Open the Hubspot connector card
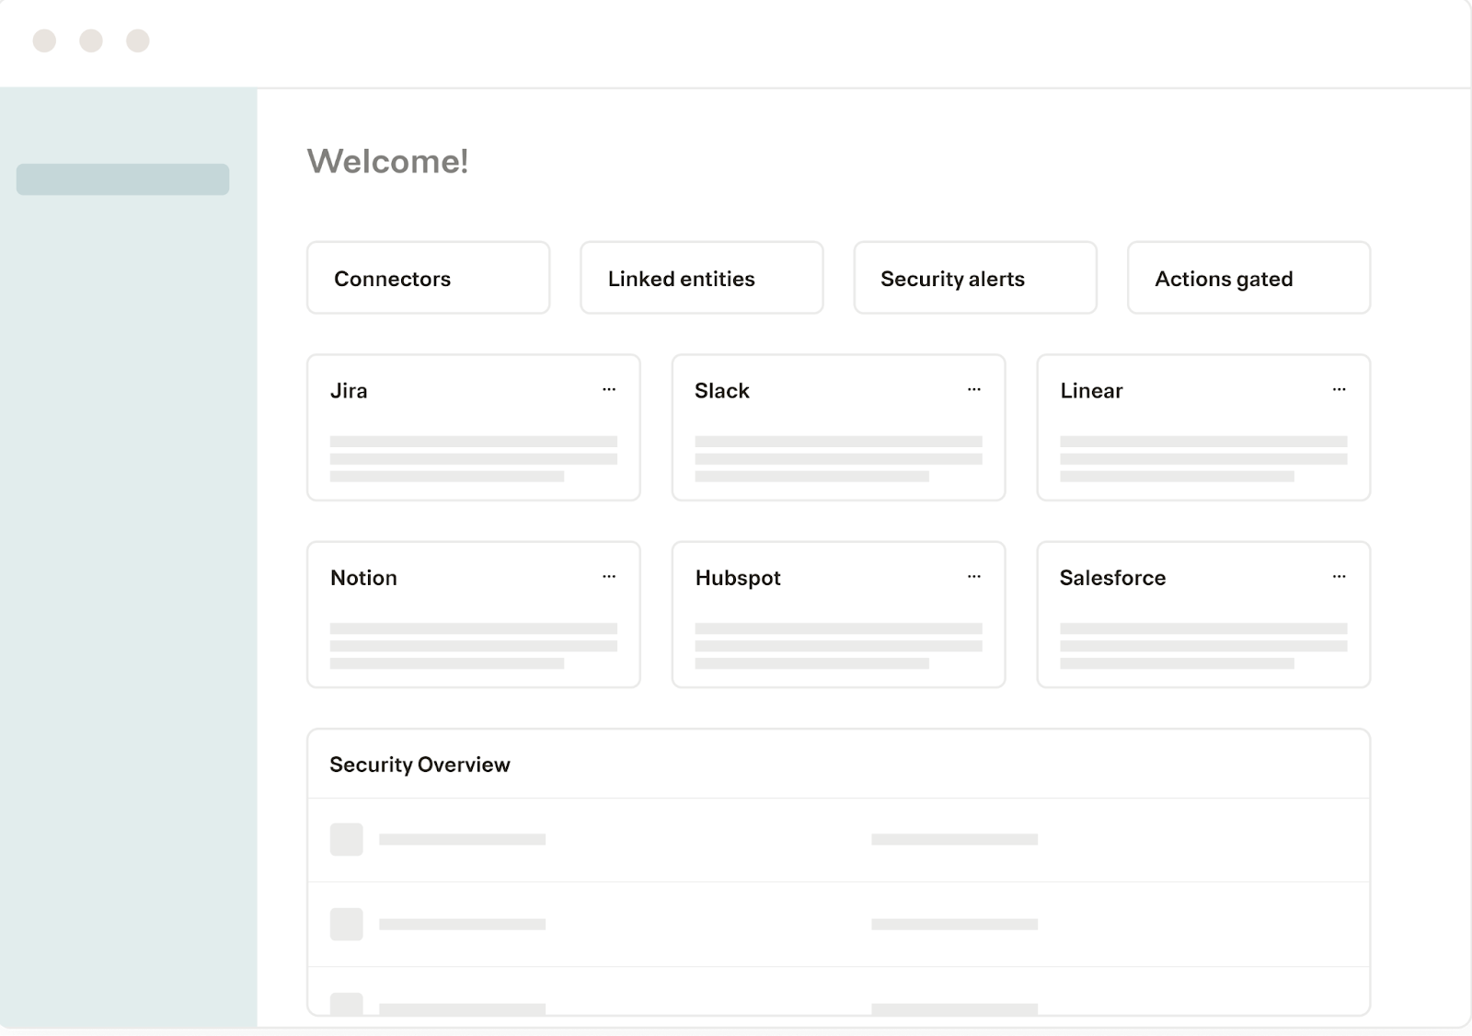The image size is (1472, 1036). point(838,615)
